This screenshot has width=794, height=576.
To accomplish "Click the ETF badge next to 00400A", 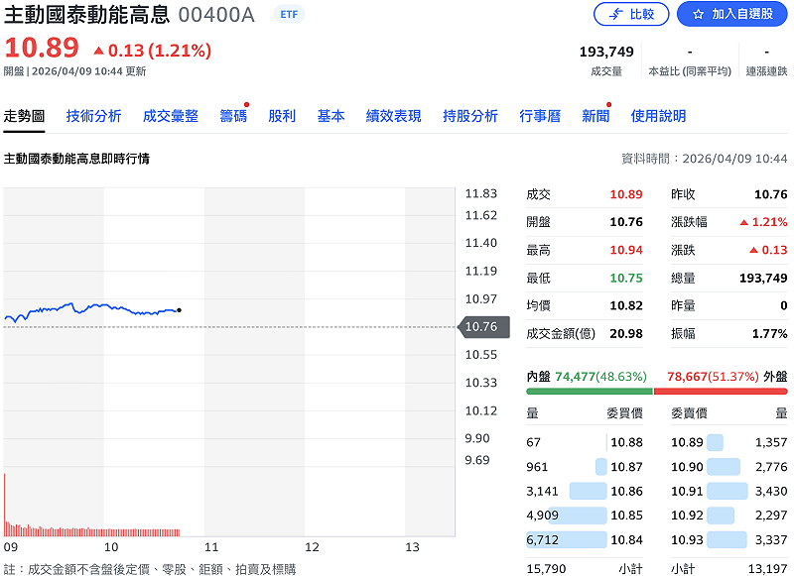I will tap(288, 15).
